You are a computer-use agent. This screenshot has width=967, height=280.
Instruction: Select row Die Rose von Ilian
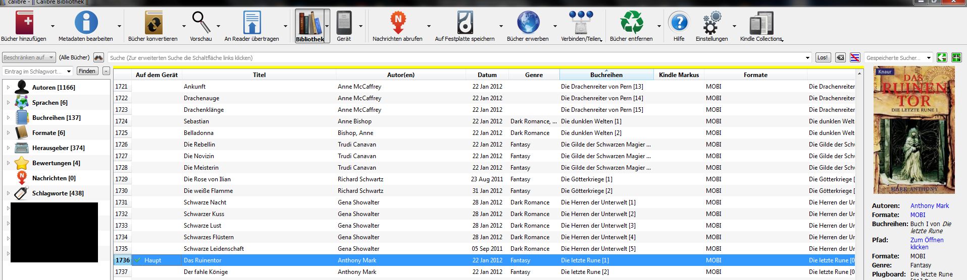click(x=485, y=179)
